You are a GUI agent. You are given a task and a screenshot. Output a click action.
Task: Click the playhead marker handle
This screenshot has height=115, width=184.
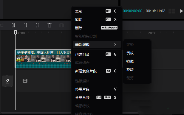point(16,32)
